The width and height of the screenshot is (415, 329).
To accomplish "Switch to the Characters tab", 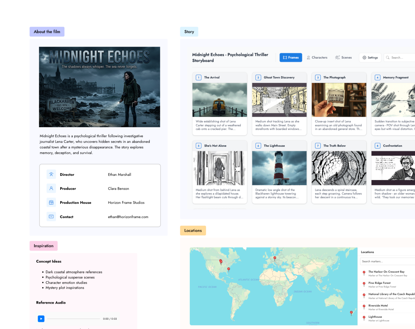I will (317, 58).
